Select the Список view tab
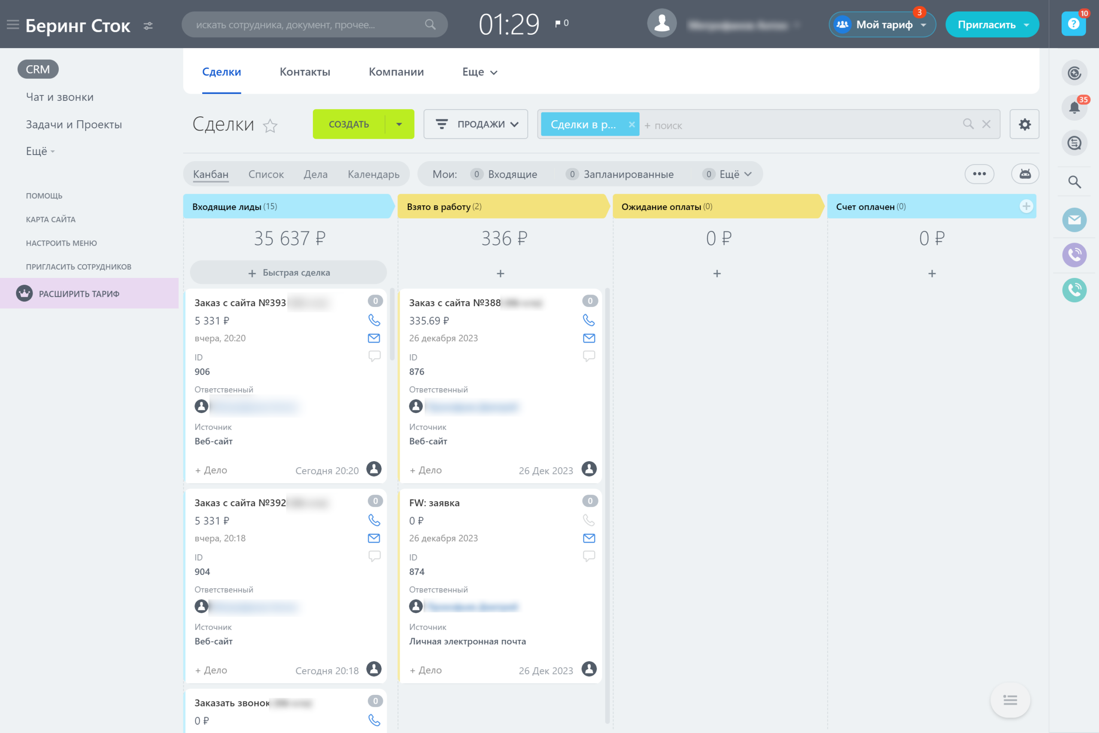Image resolution: width=1099 pixels, height=733 pixels. [x=266, y=174]
